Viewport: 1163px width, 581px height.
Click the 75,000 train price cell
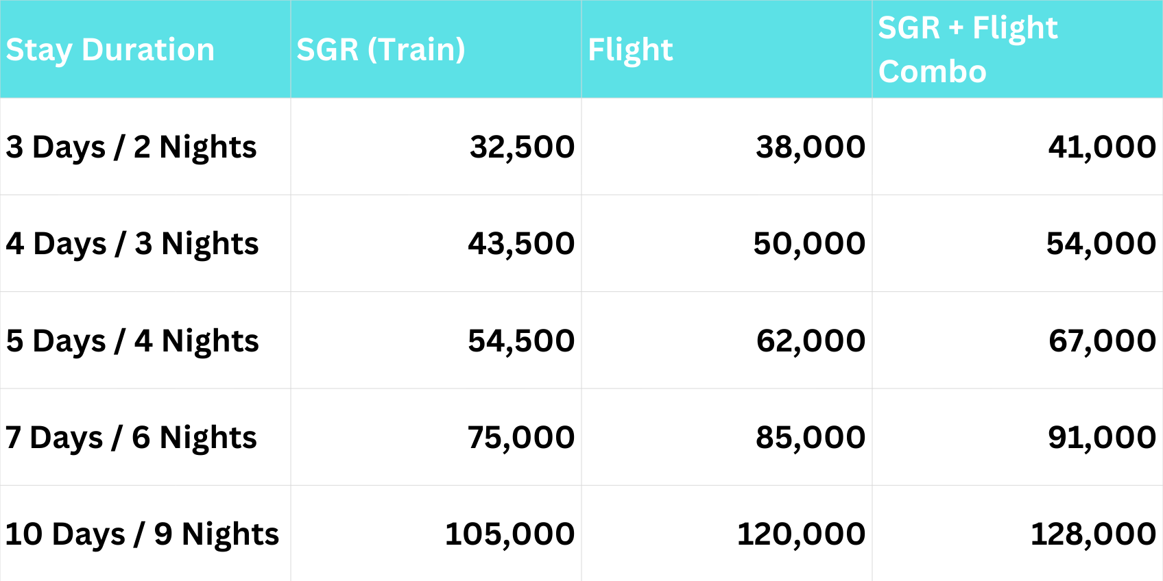(521, 438)
